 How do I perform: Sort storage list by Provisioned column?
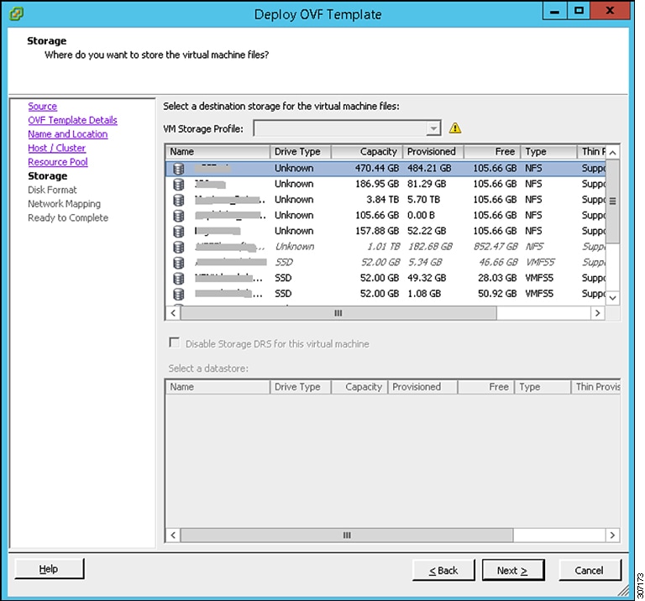[433, 152]
